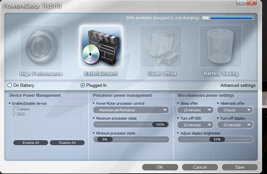This screenshot has width=267, height=174.
Task: Click the '99% available' battery status text
Action: point(162,18)
